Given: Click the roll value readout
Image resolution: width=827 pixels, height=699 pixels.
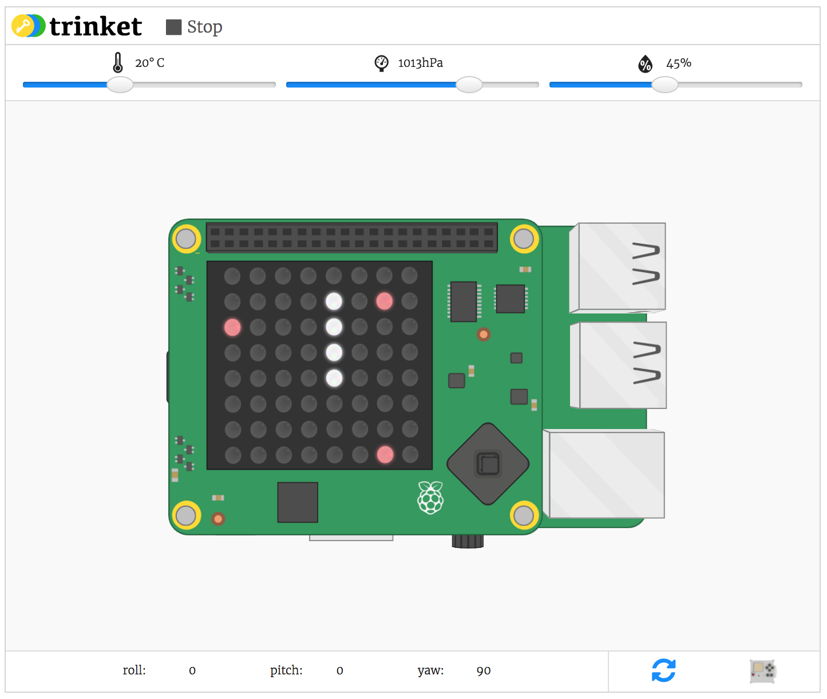Looking at the screenshot, I should click(192, 670).
